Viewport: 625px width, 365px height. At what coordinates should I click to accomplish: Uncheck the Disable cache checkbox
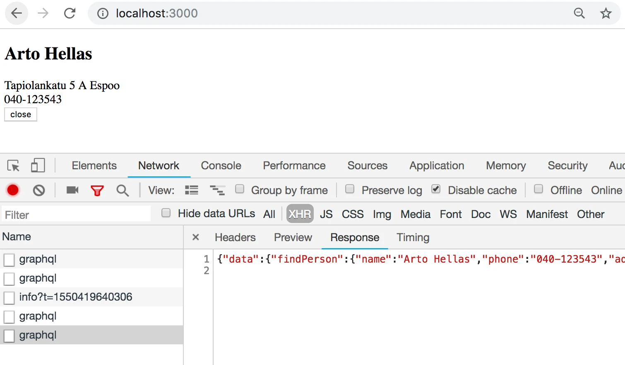(x=436, y=189)
